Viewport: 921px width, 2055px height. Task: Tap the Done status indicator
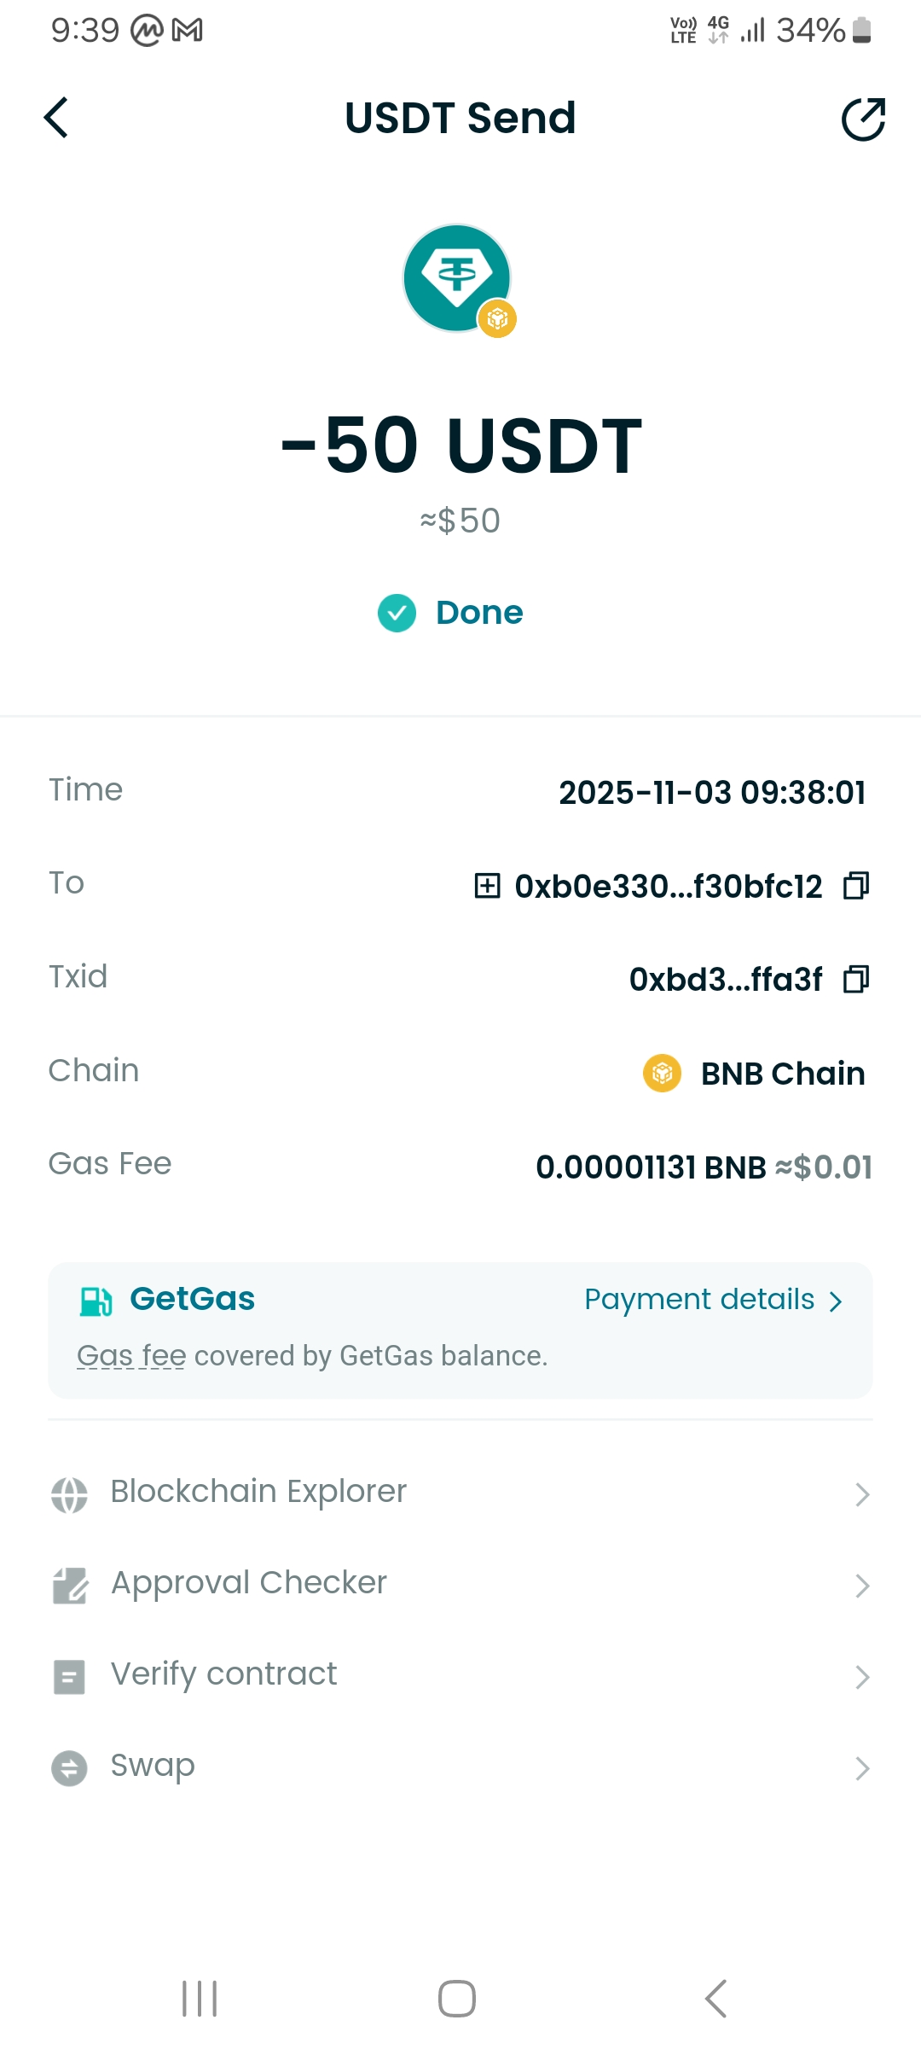451,613
